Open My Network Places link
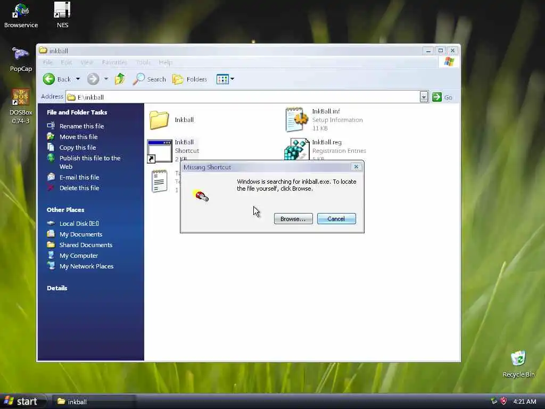 [87, 266]
